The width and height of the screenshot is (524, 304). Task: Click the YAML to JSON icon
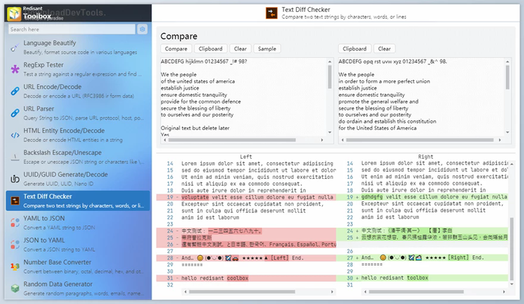(x=15, y=223)
